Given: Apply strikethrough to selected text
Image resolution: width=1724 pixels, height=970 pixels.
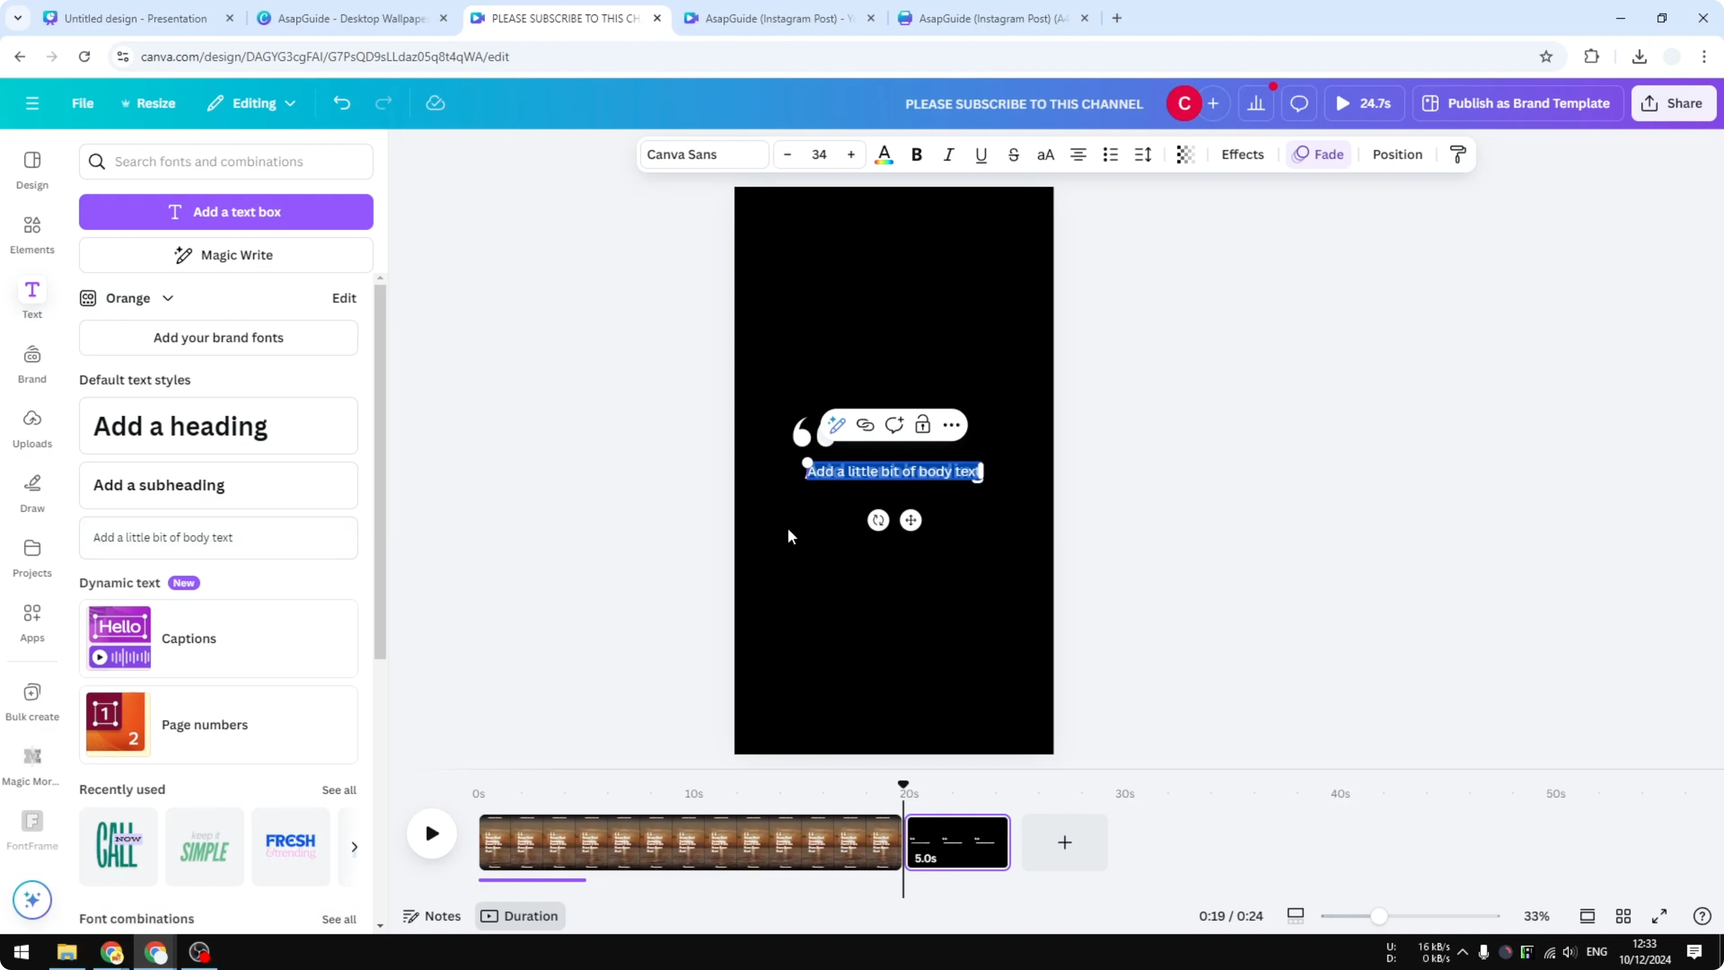Looking at the screenshot, I should click(1014, 155).
